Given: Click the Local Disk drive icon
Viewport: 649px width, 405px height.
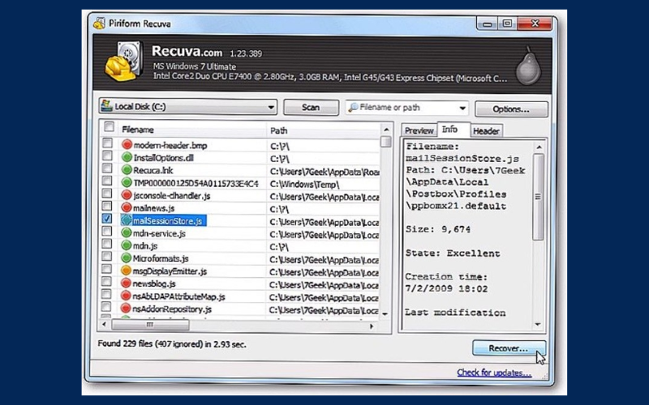Looking at the screenshot, I should [107, 106].
